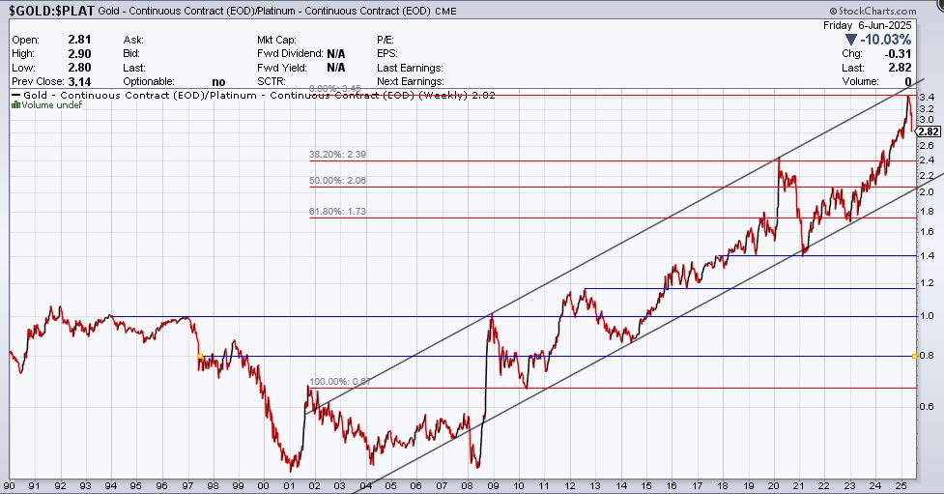Screen dimensions: 944x494
Task: Click the 'Ask:' label
Action: (133, 40)
